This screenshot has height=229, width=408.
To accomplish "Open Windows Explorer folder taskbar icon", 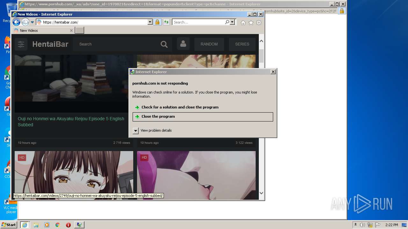I will pos(36,225).
